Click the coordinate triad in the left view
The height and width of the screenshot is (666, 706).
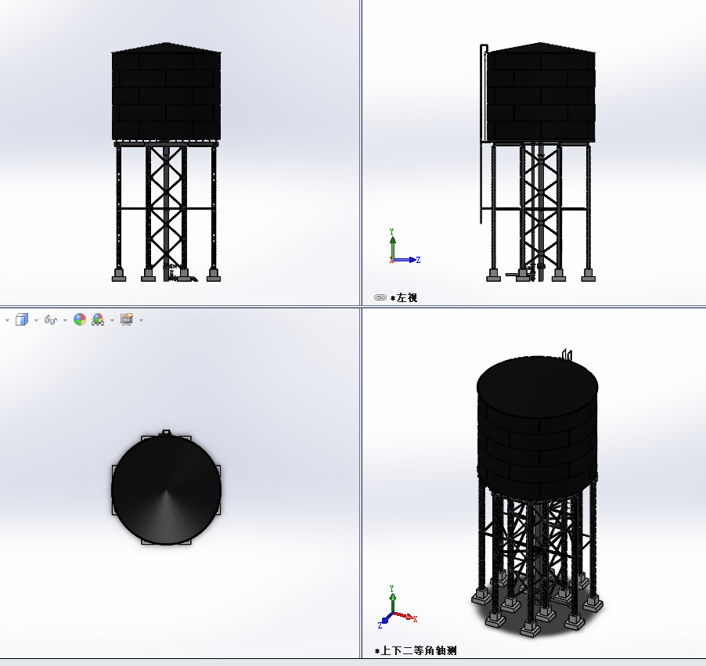pyautogui.click(x=404, y=247)
